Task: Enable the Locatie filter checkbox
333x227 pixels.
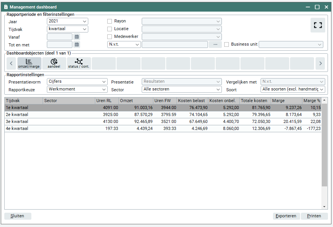Action: [x=110, y=29]
